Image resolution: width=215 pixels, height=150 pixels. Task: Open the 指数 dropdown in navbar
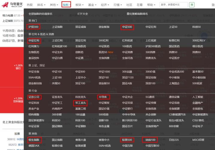point(66,5)
